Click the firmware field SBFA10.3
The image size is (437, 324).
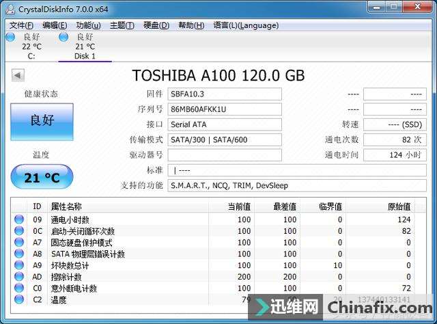(x=225, y=94)
